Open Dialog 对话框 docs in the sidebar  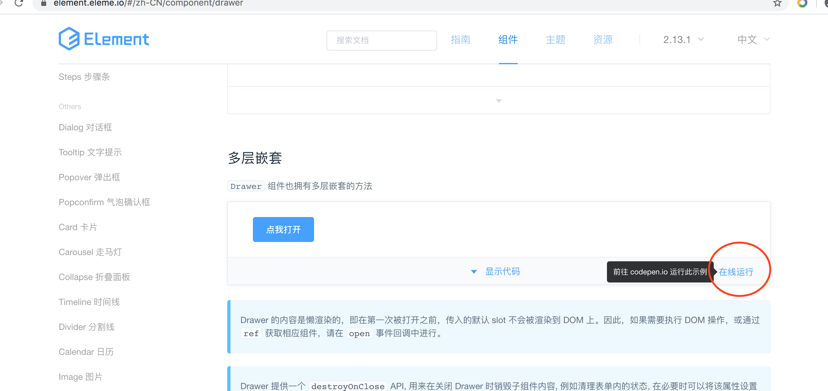[x=85, y=127]
